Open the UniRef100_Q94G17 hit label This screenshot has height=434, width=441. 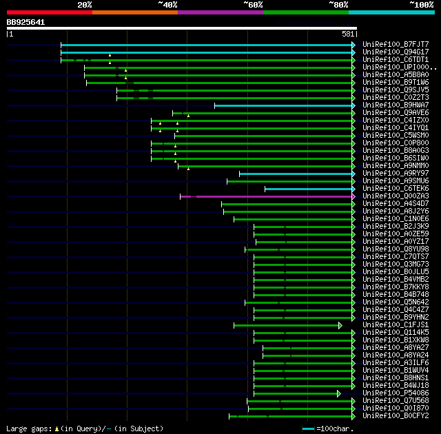[x=396, y=52]
